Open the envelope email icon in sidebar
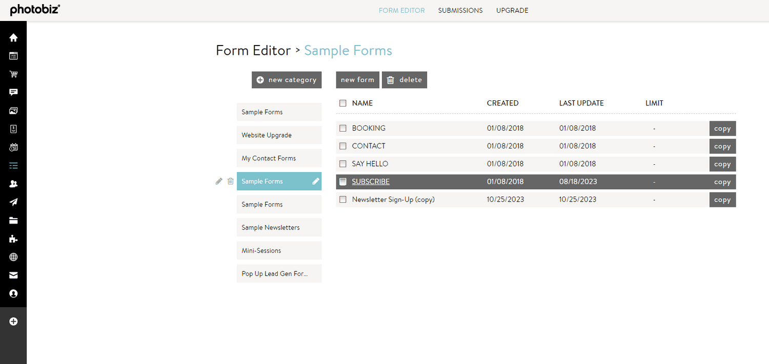This screenshot has height=364, width=769. point(13,275)
